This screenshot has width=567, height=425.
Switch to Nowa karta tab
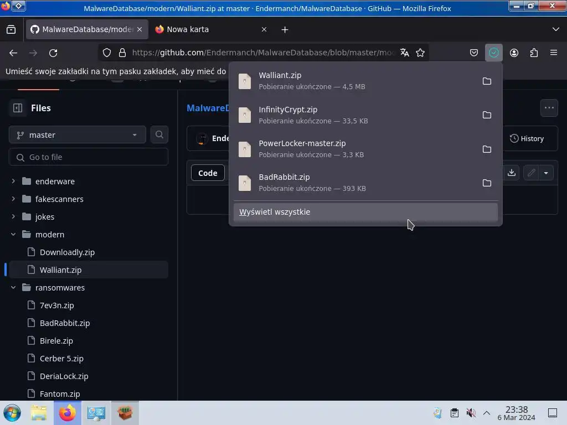211,29
